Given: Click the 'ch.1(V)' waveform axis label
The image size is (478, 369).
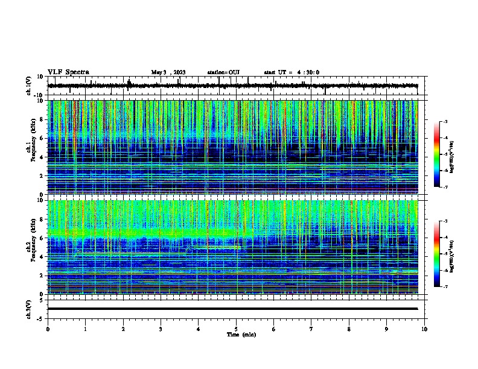Looking at the screenshot, I should (29, 86).
